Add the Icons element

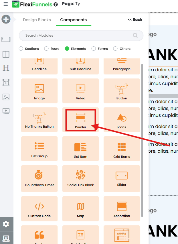[122, 120]
